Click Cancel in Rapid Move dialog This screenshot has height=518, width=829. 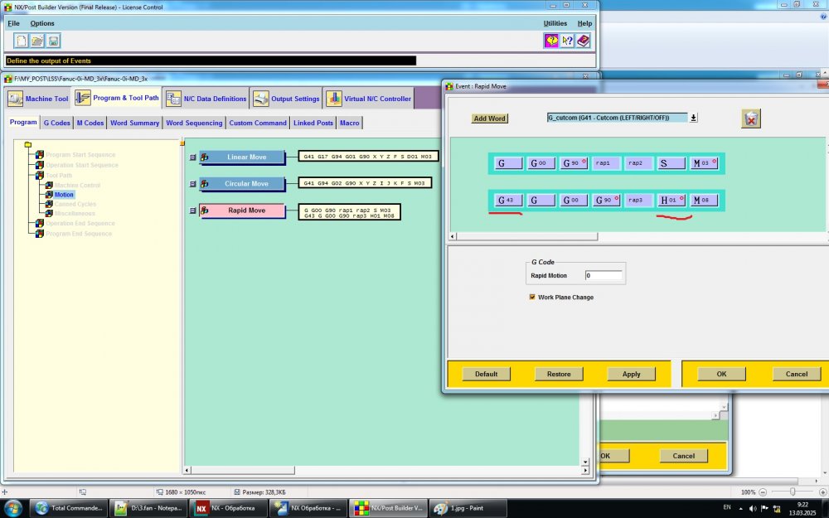click(x=797, y=374)
